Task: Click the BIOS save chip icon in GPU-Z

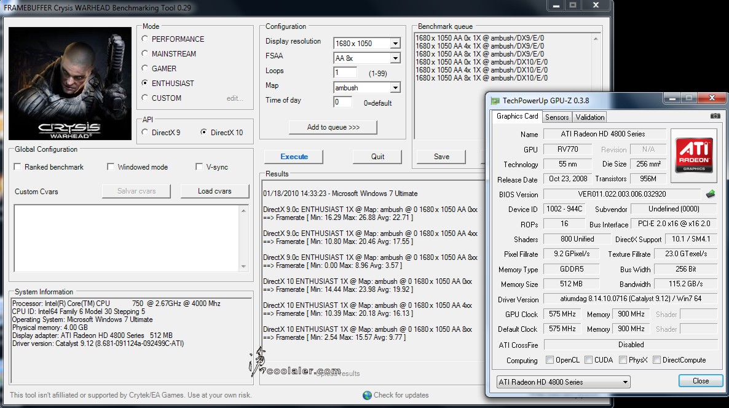Action: 710,194
